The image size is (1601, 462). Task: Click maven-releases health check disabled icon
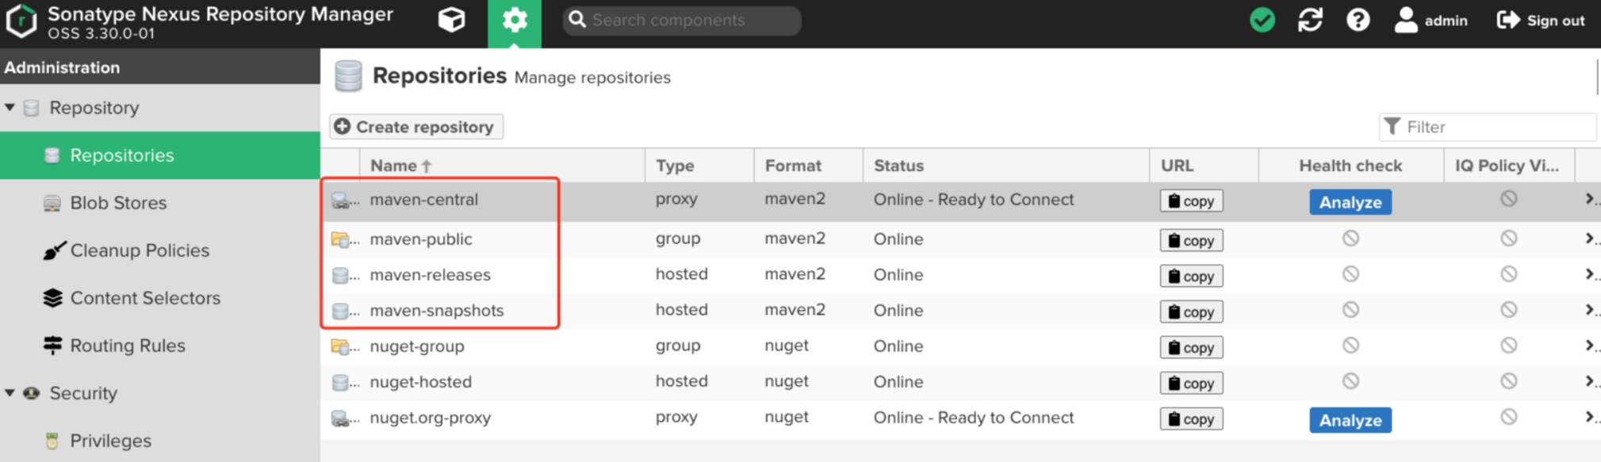tap(1350, 273)
